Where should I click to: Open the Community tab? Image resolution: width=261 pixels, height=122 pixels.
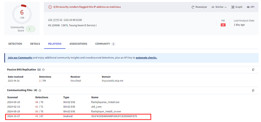(x=102, y=44)
